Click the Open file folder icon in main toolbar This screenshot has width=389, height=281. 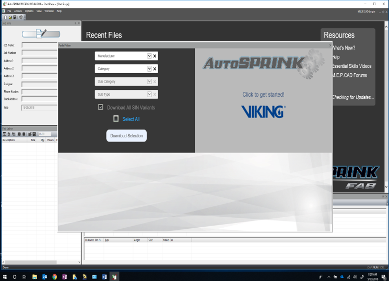[x=10, y=17]
